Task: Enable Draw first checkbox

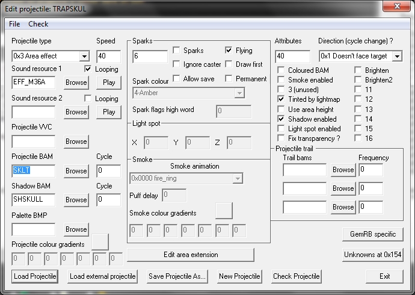Action: point(229,64)
